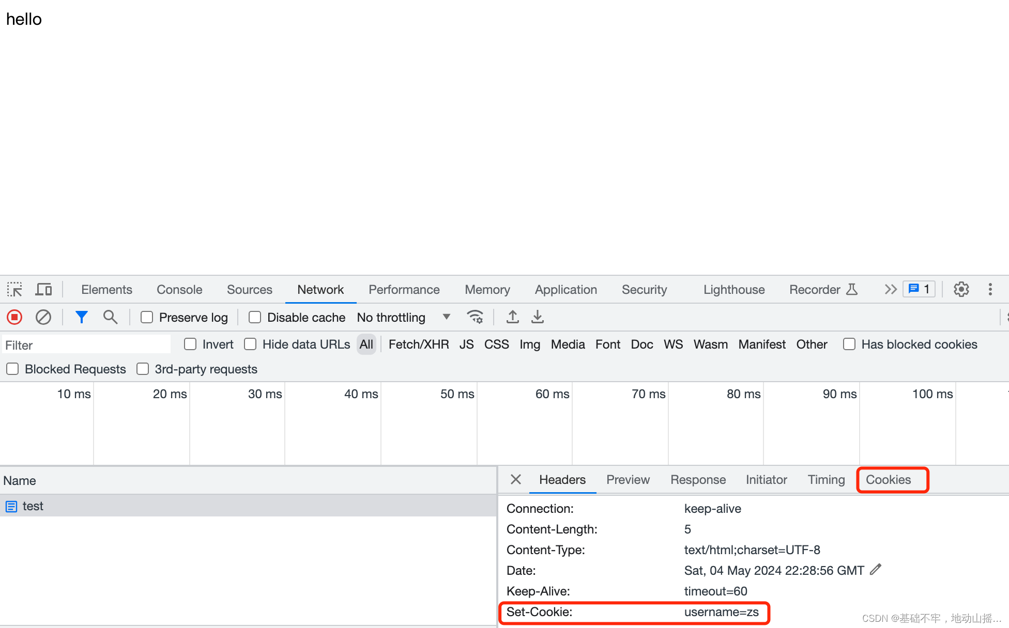Click the Filter text field
Image resolution: width=1009 pixels, height=628 pixels.
tap(85, 345)
